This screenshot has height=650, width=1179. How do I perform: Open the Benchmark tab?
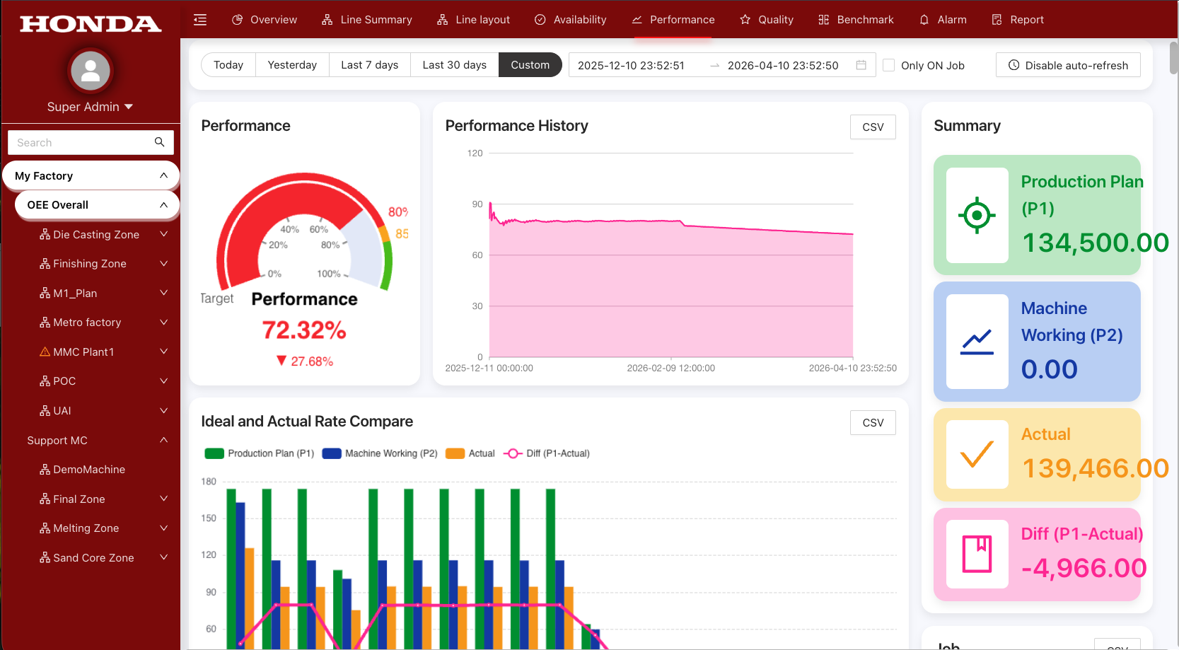tap(856, 20)
